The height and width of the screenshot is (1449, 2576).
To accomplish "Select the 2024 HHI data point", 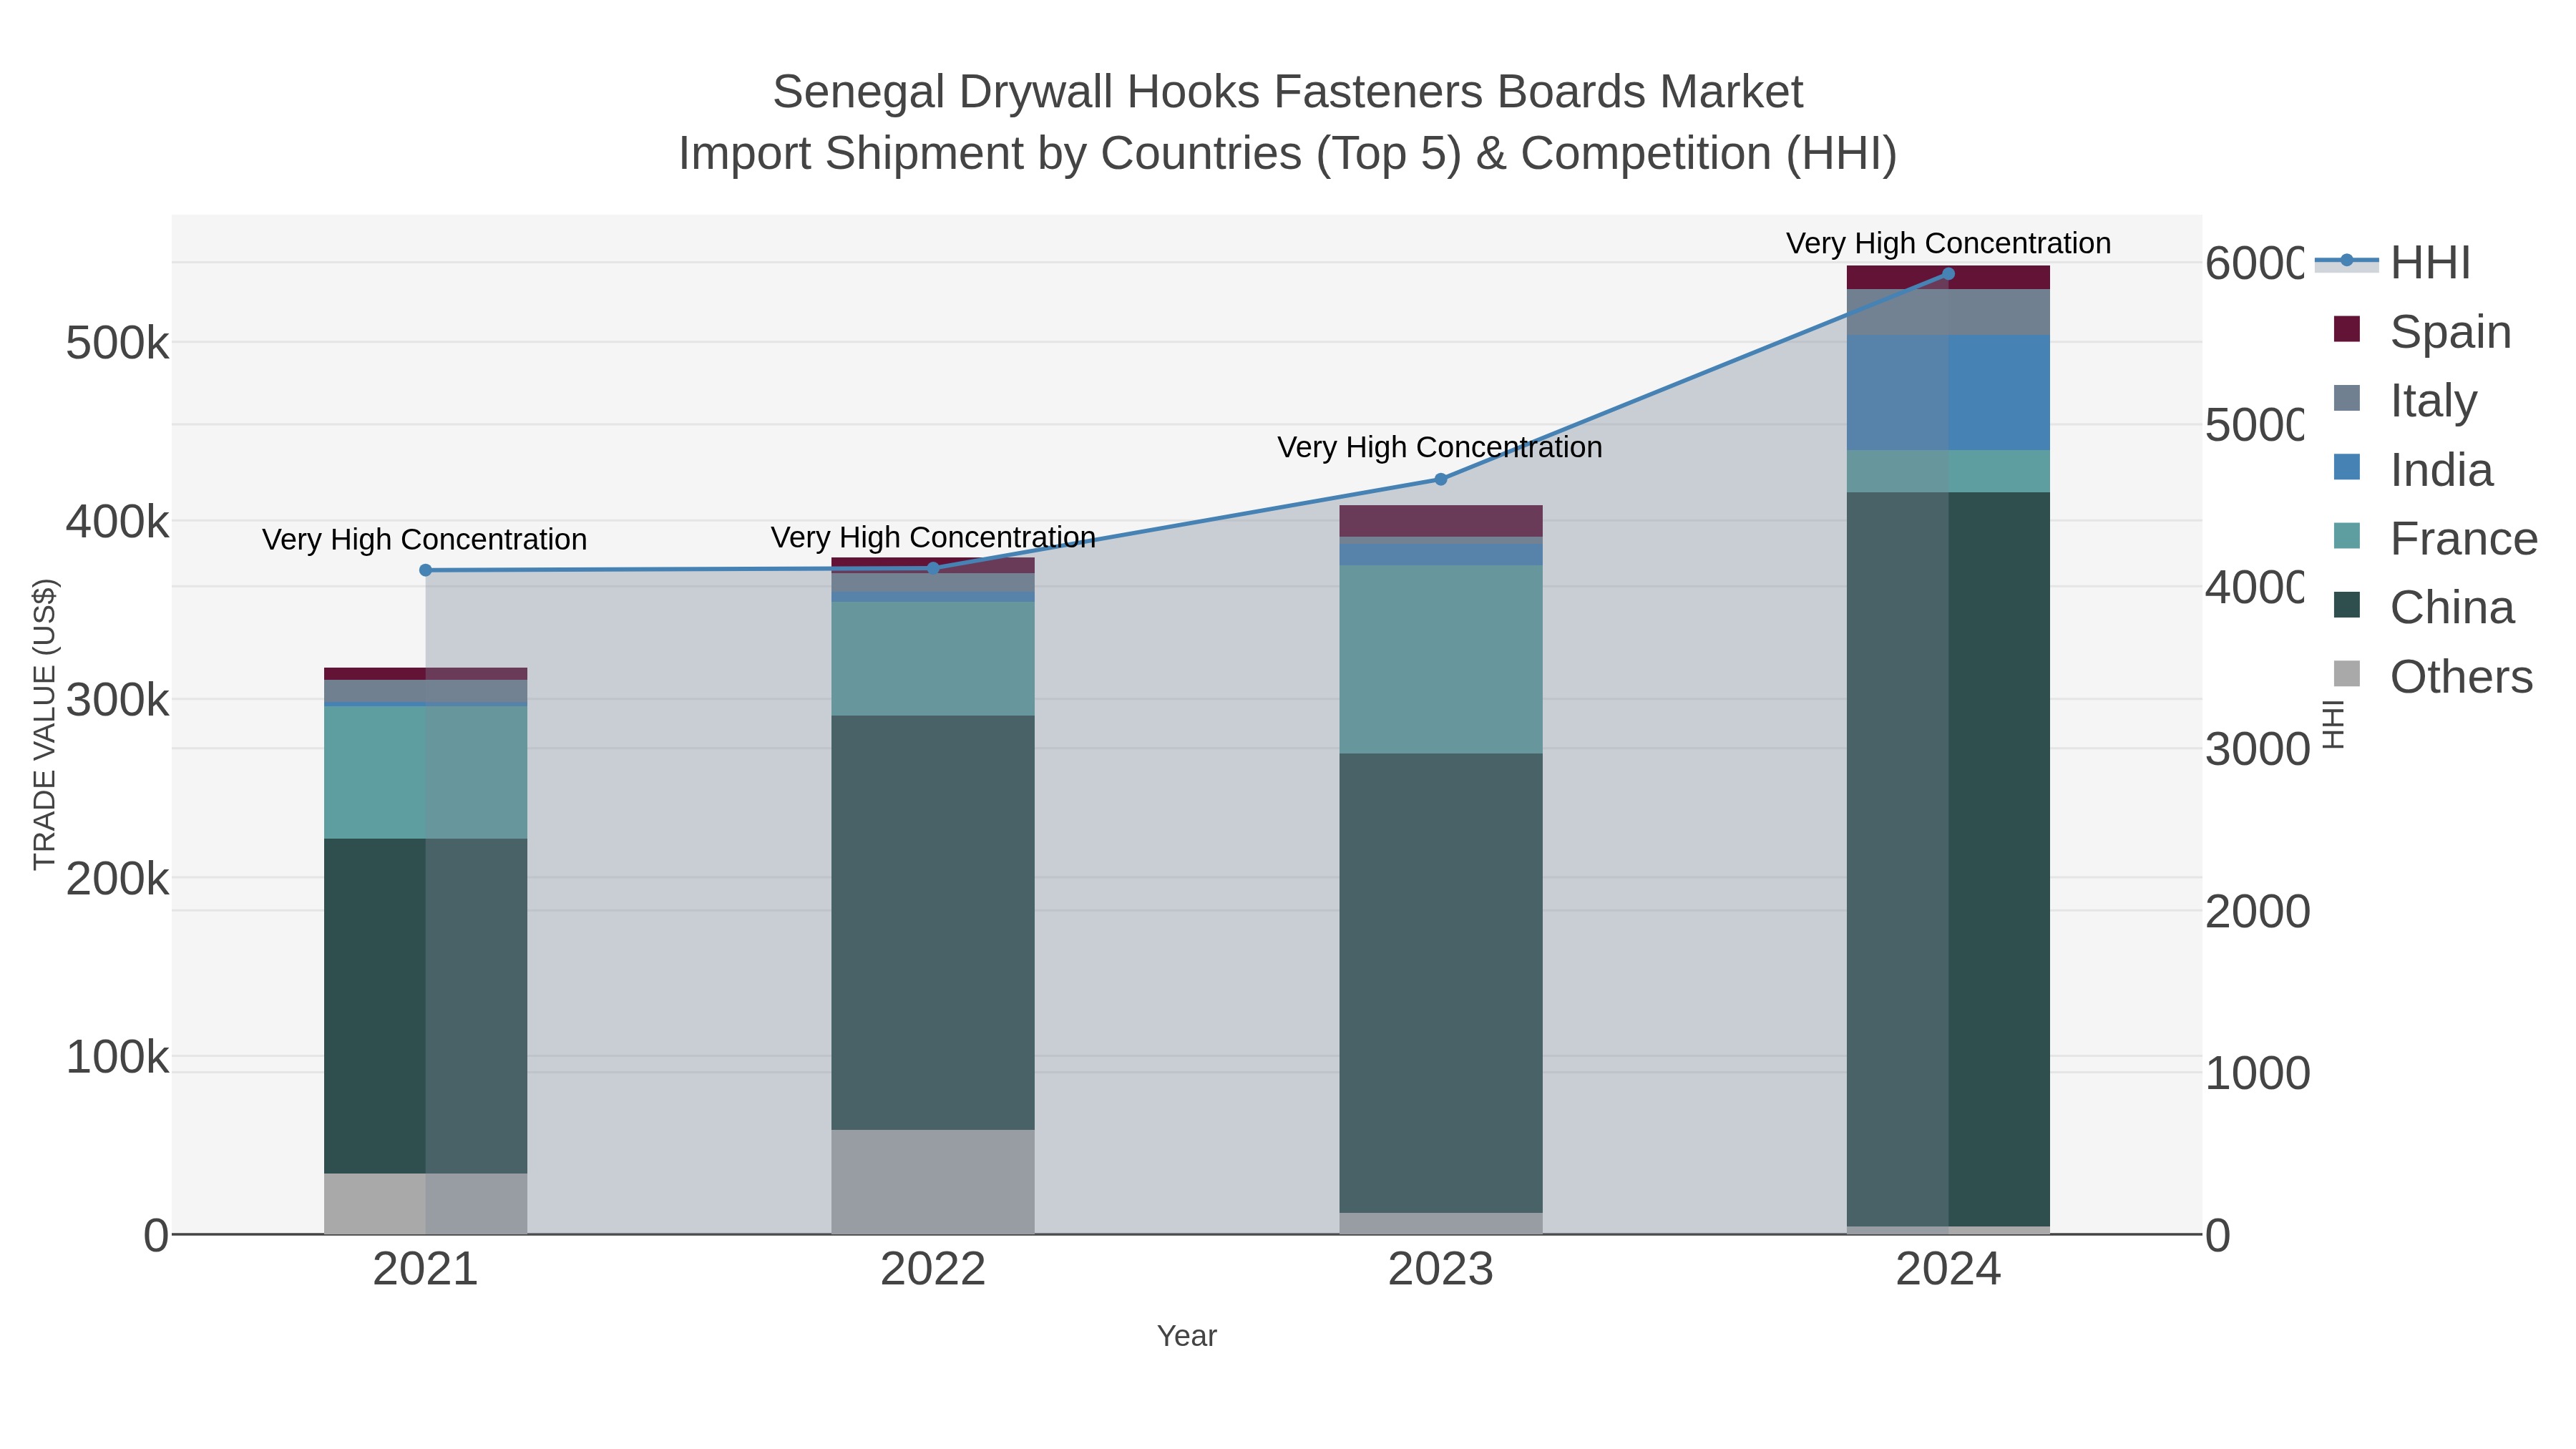I will click(1948, 273).
